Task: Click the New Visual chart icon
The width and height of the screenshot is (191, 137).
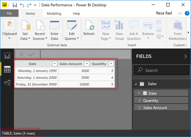Action: point(119,25)
